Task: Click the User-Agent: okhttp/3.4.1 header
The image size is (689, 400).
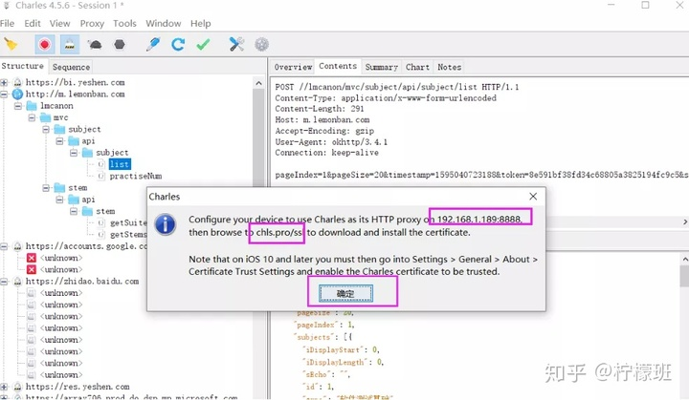Action: click(x=331, y=142)
